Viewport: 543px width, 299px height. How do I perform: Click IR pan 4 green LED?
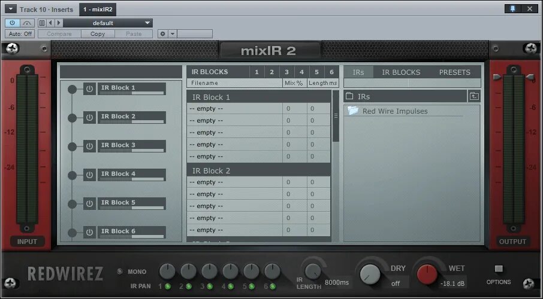pyautogui.click(x=231, y=286)
